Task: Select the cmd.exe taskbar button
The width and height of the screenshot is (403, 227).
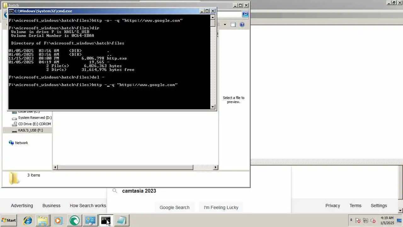Action: coord(106,220)
